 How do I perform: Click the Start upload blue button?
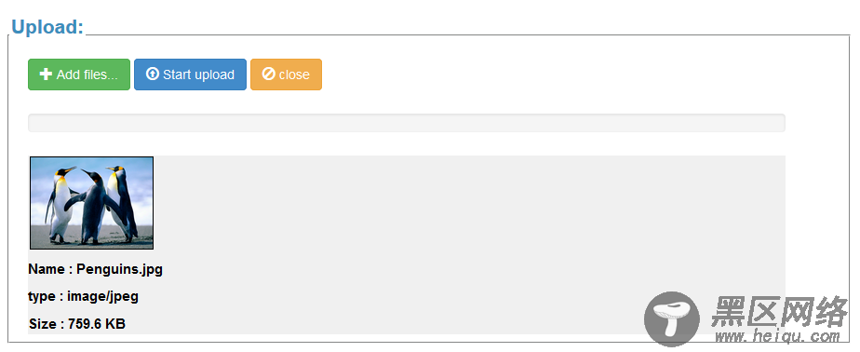click(190, 74)
